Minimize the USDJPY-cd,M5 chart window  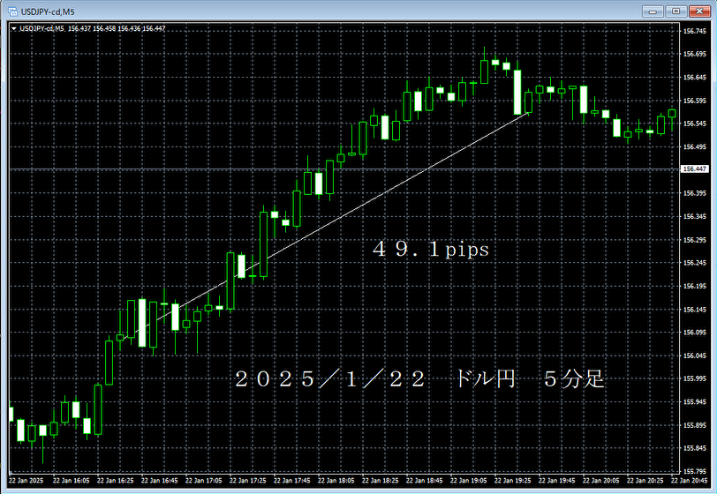click(653, 11)
